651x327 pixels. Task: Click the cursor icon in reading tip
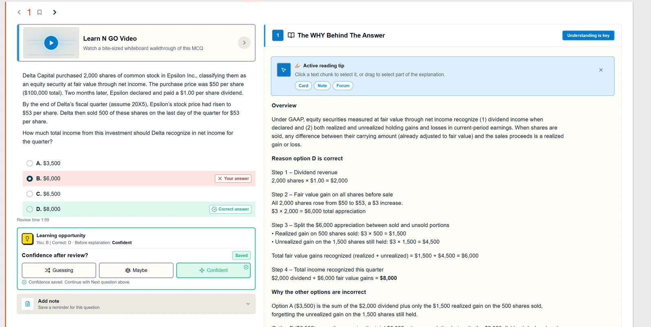[x=284, y=70]
